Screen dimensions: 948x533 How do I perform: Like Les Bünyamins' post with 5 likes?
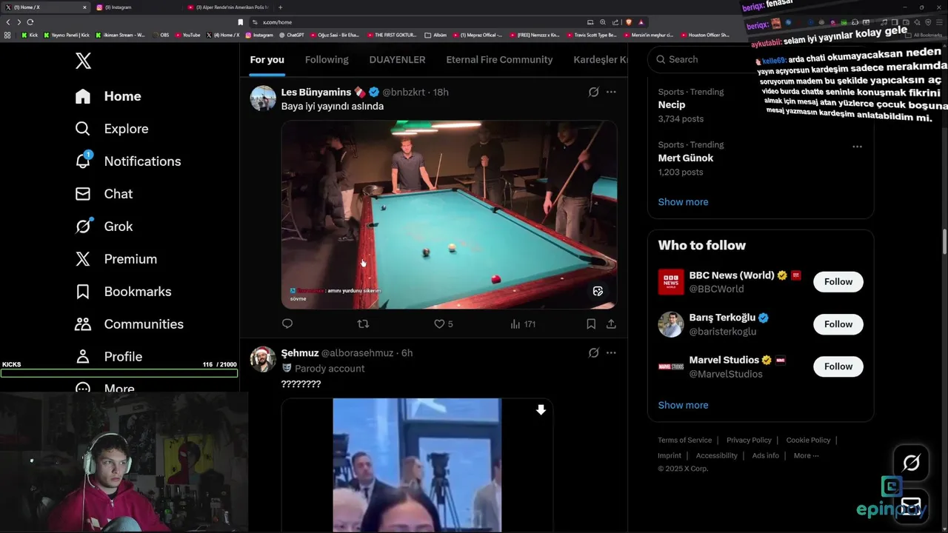click(x=443, y=324)
